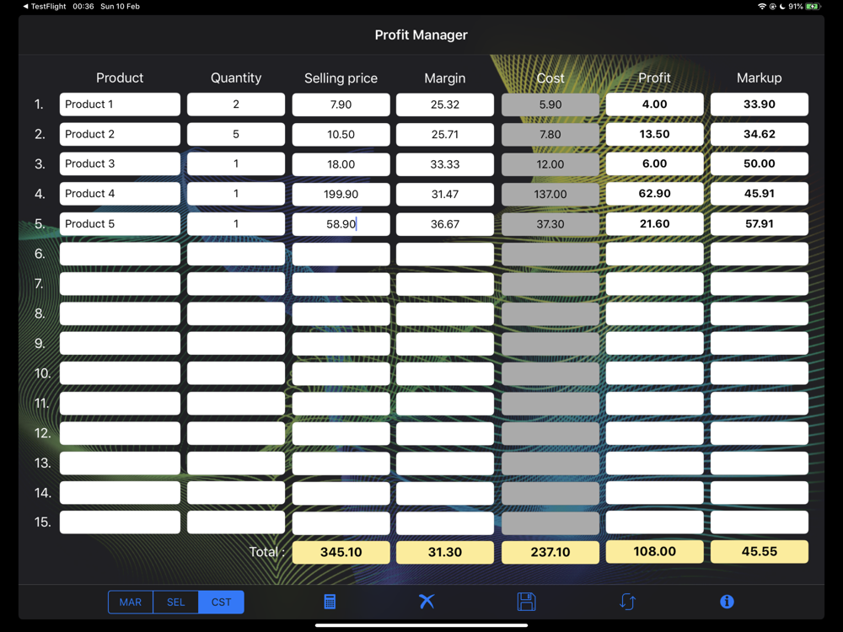Click the empty product field in row 6

click(x=120, y=254)
